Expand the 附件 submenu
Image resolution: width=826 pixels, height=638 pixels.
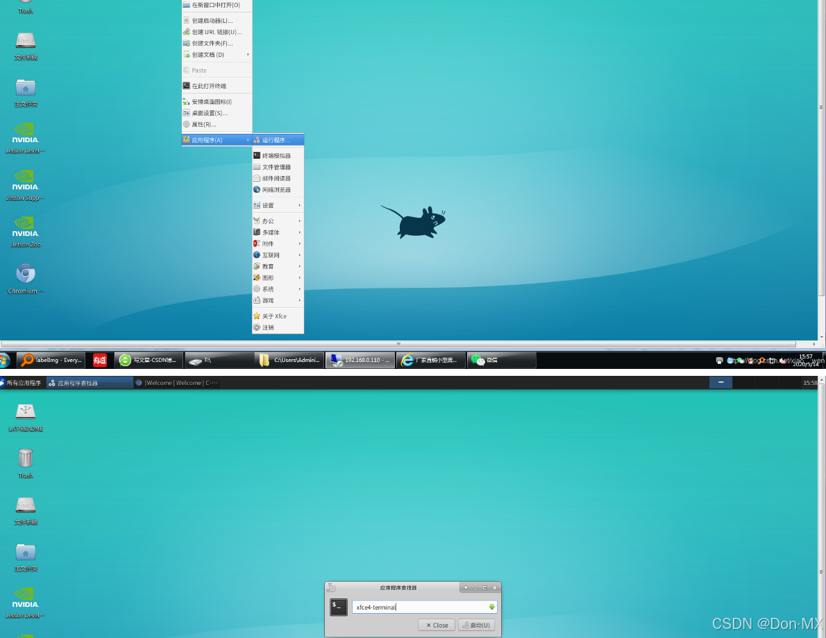pos(278,243)
